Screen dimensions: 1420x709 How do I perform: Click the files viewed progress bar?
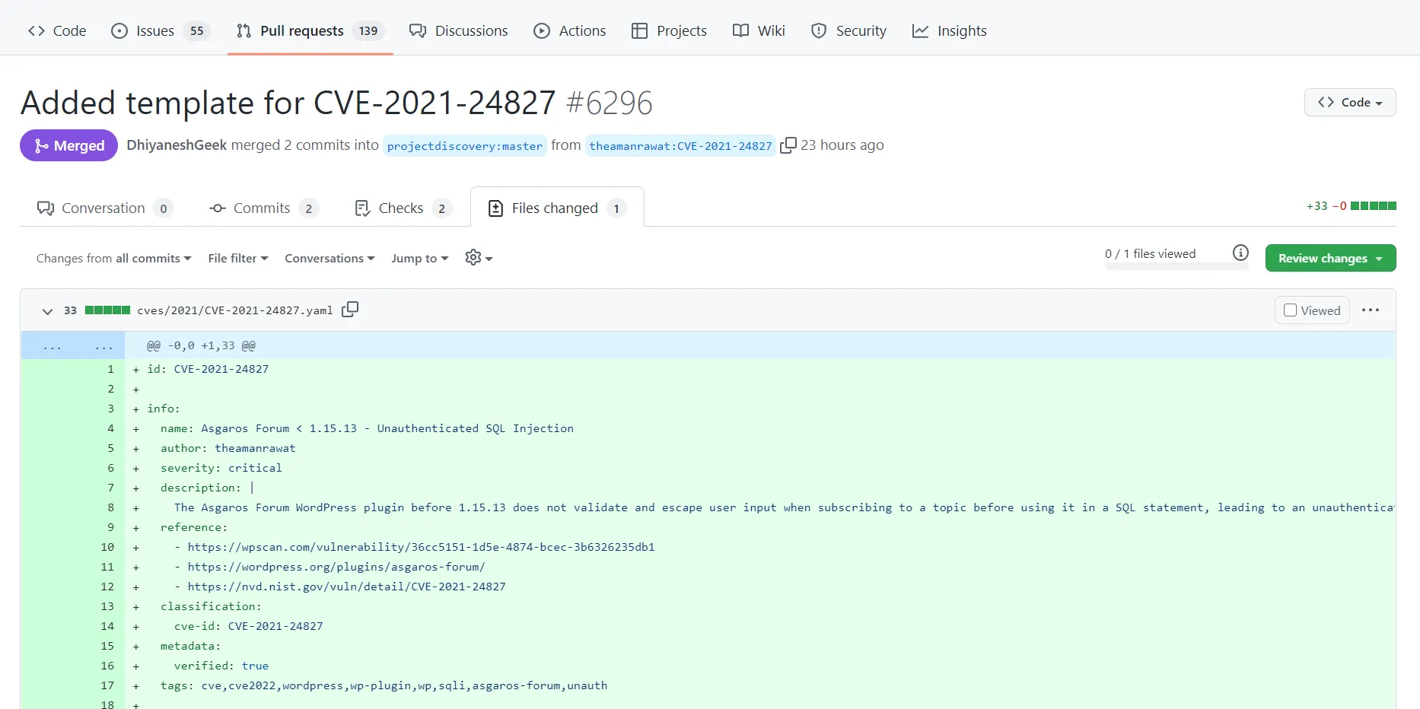pyautogui.click(x=1176, y=267)
